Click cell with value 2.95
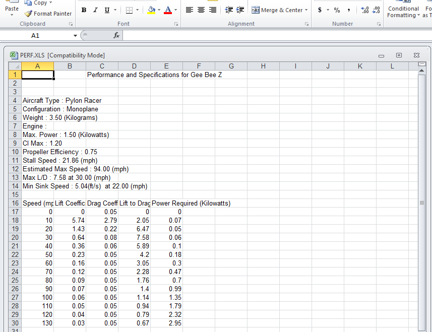 (x=166, y=323)
